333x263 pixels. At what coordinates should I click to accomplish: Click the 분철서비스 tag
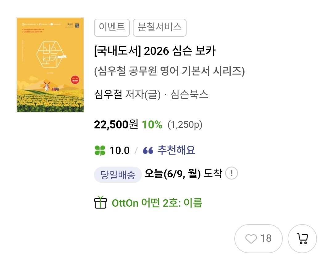159,27
